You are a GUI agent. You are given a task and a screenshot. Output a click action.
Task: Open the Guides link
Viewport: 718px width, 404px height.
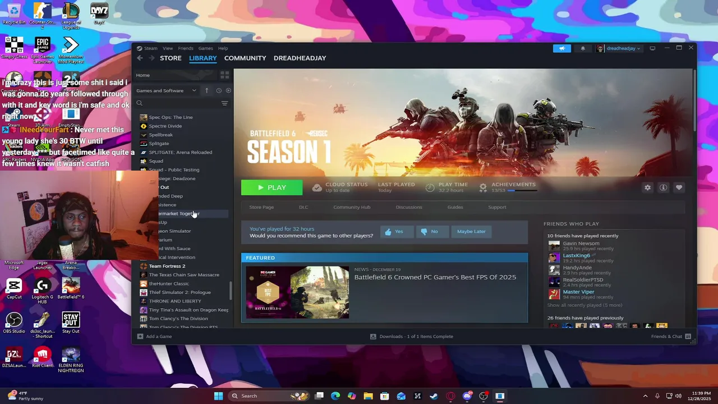[x=455, y=207]
